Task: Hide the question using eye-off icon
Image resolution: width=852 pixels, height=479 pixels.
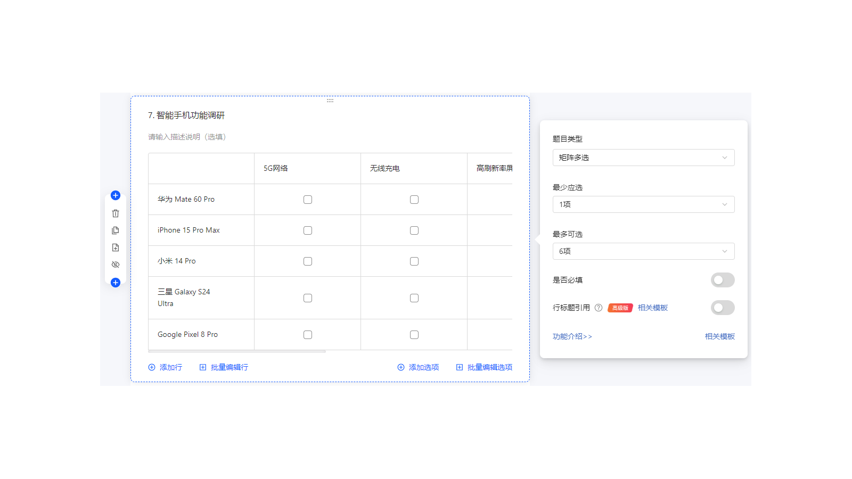Action: (x=116, y=265)
